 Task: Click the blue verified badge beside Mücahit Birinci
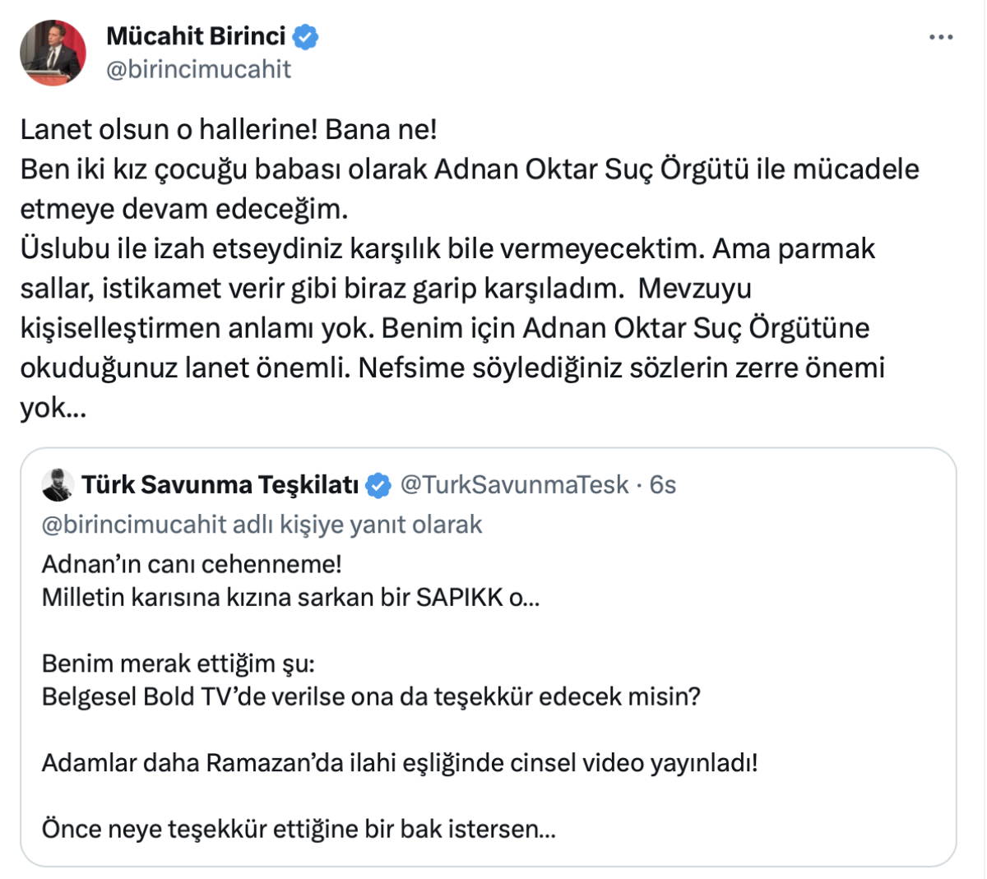pos(306,37)
